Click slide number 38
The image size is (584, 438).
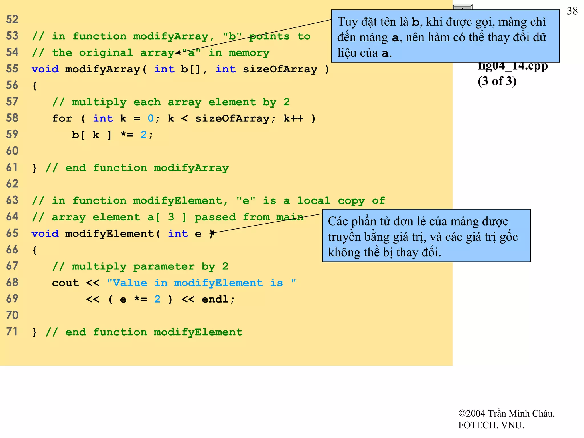click(572, 11)
